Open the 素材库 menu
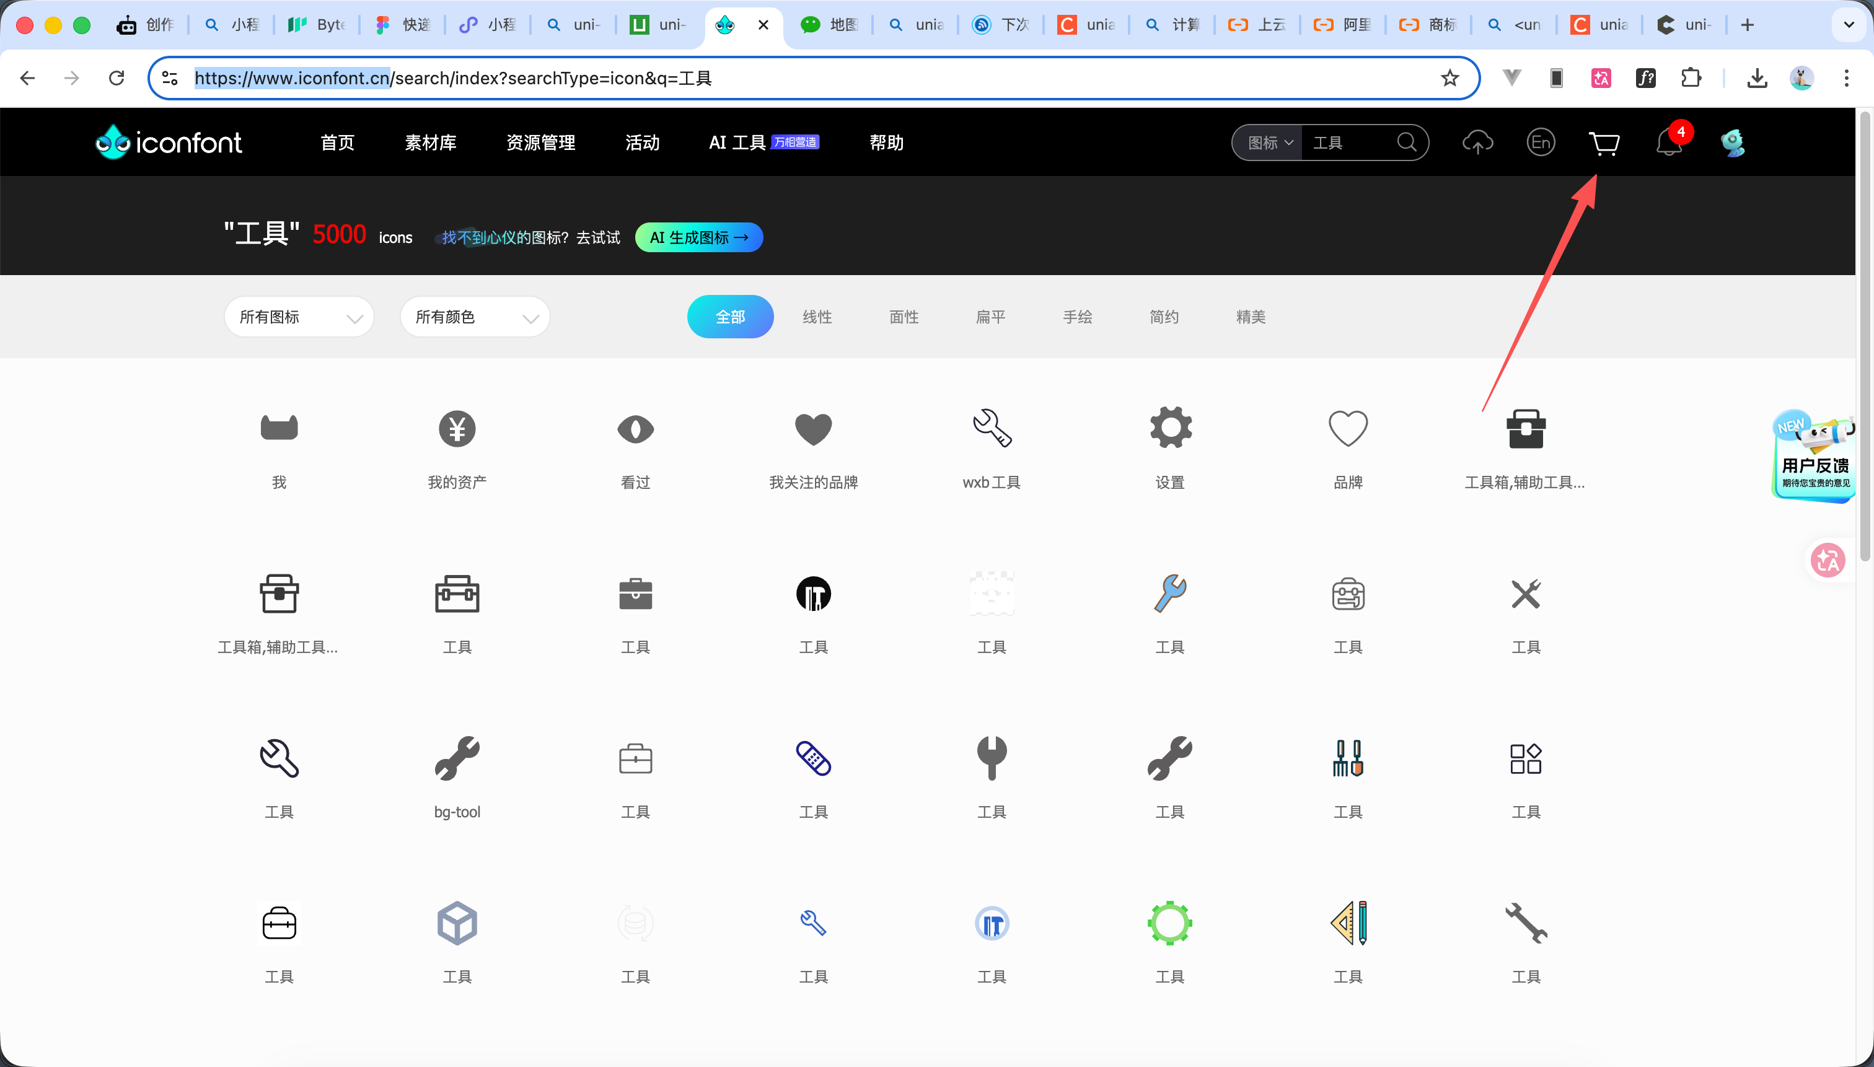The image size is (1874, 1067). pos(431,143)
